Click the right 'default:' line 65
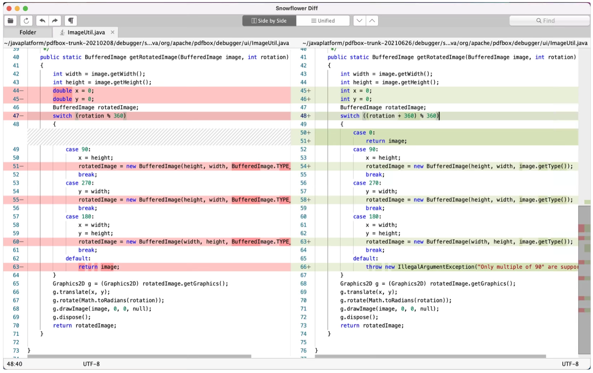 coord(365,258)
